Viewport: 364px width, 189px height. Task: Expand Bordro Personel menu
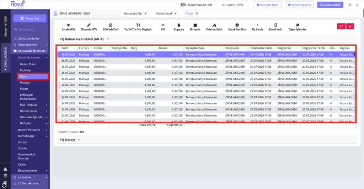(x=47, y=130)
